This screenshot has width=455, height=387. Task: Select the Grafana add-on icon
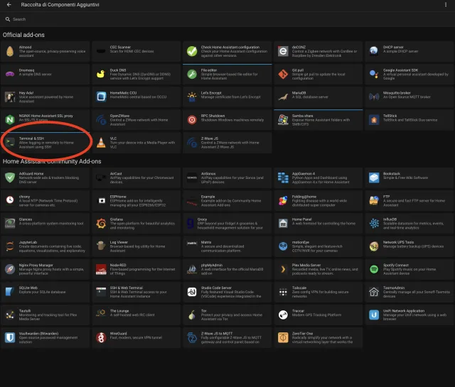click(101, 222)
